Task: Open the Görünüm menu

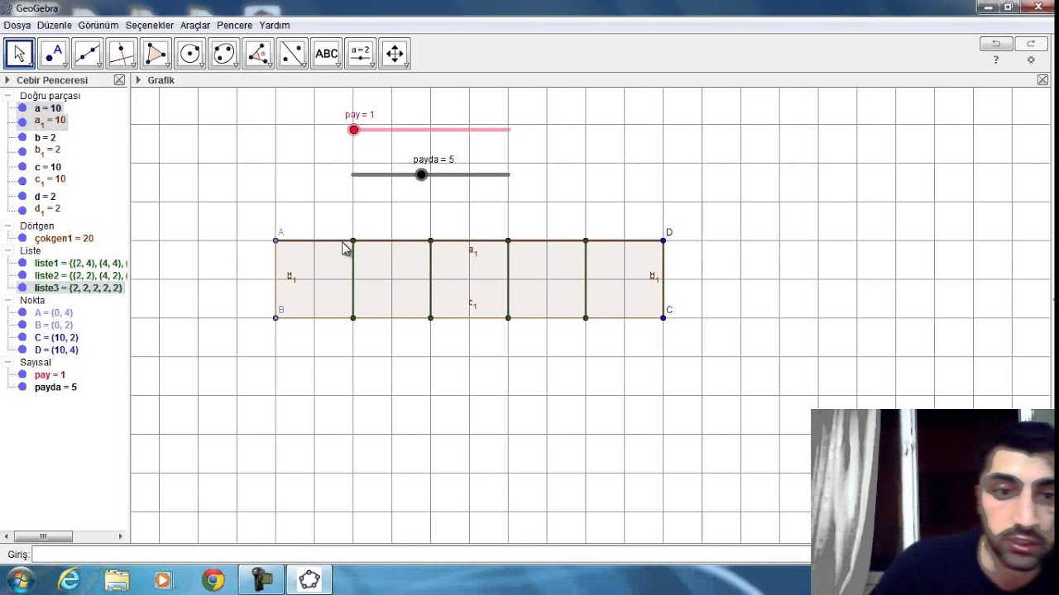Action: tap(98, 26)
